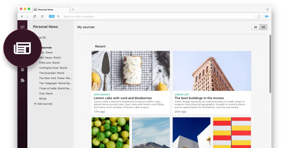Open the white building blue sky thumbnail

tap(191, 133)
